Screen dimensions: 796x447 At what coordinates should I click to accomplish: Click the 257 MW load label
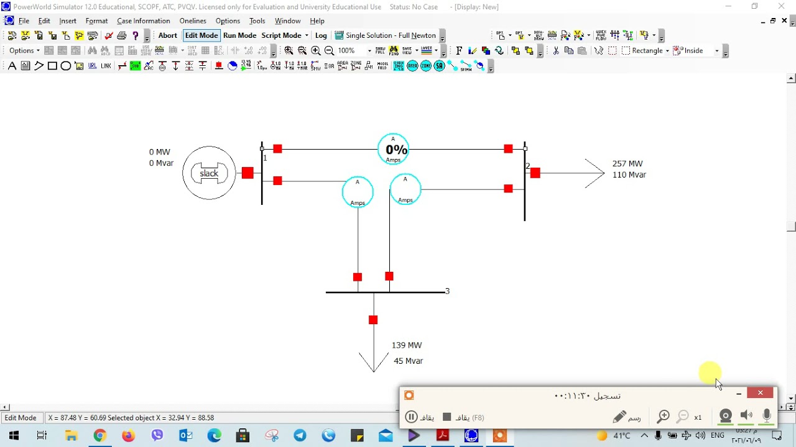tap(627, 164)
